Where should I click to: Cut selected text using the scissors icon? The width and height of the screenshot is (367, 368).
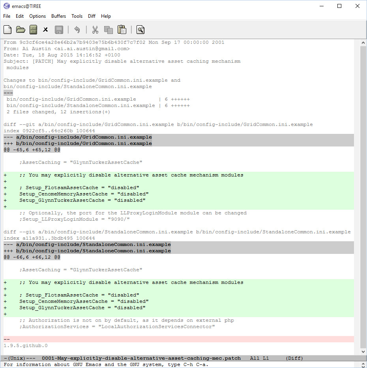[95, 30]
